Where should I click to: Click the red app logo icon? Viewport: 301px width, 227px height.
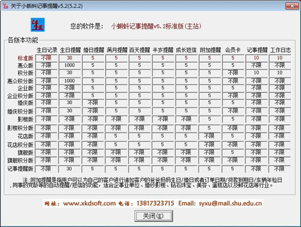coord(37,25)
